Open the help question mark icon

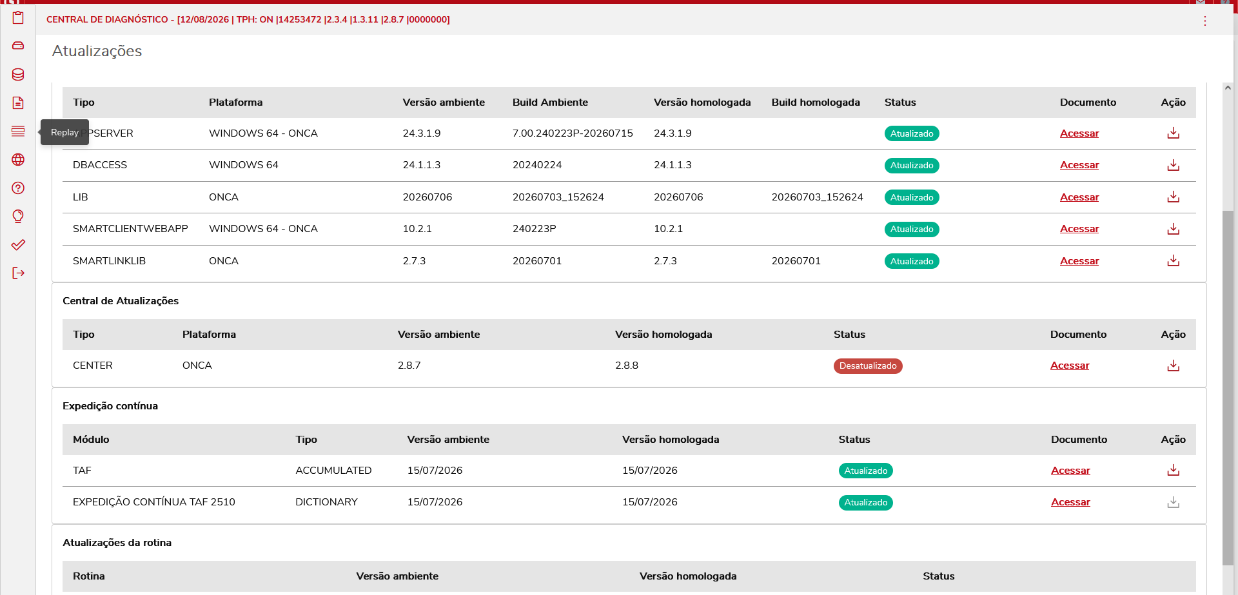[18, 188]
